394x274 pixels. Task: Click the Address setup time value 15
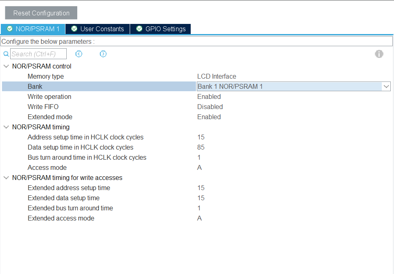click(x=201, y=137)
